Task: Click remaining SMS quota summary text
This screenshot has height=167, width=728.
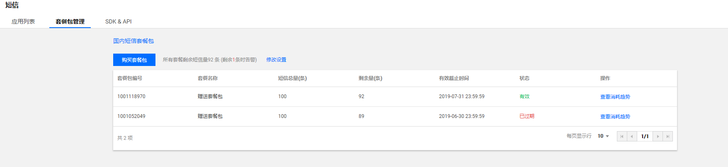Action: (210, 60)
